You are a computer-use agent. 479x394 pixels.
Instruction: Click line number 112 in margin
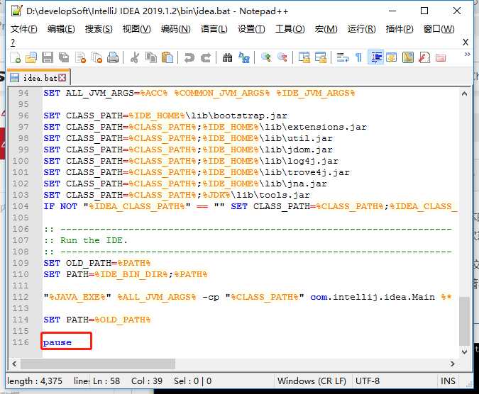pos(21,297)
